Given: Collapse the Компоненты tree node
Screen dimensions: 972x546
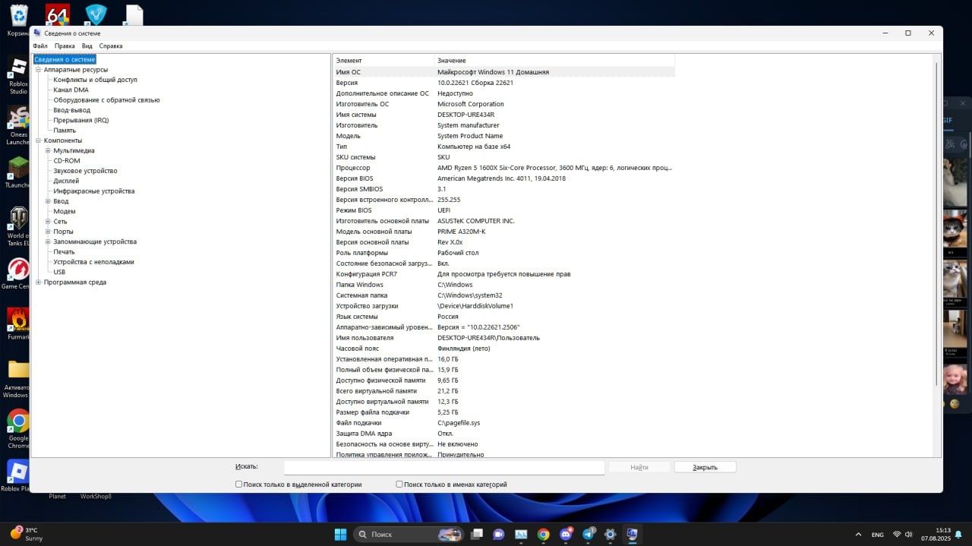Looking at the screenshot, I should coord(38,140).
